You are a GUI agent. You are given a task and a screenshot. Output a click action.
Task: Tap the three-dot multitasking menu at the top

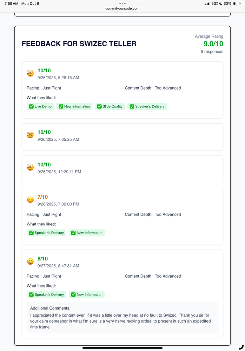[122, 4]
